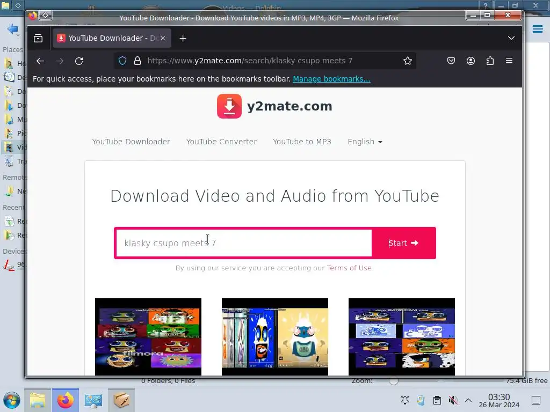Open YouTube to MP3 nav item
This screenshot has width=550, height=412.
(x=302, y=142)
